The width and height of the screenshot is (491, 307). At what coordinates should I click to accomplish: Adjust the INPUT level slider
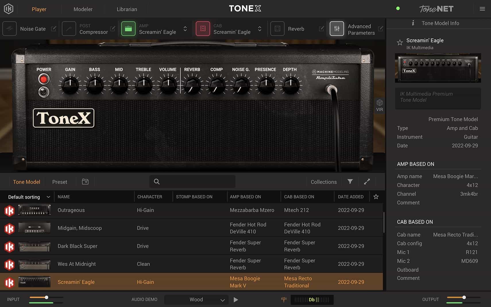46,298
